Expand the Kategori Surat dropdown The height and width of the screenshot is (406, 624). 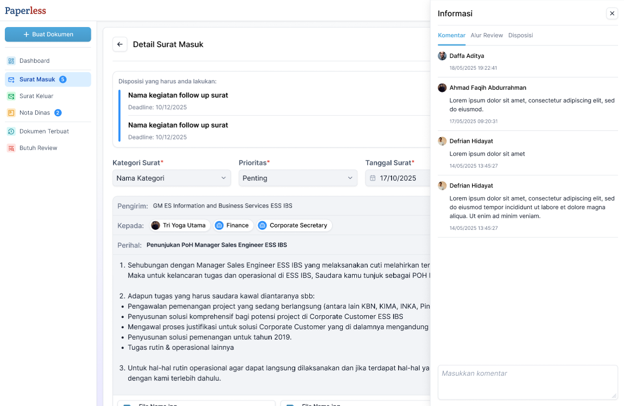(x=171, y=178)
